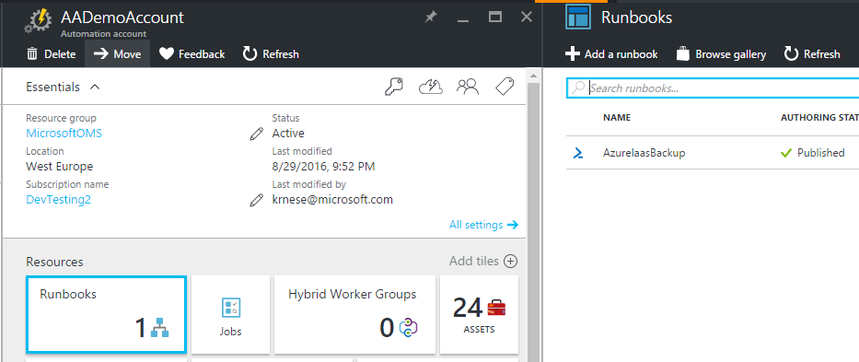Select the Move command
The image size is (859, 362).
click(117, 54)
